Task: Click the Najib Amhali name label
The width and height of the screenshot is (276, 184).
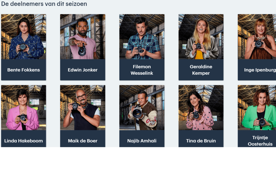Action: coord(142,141)
